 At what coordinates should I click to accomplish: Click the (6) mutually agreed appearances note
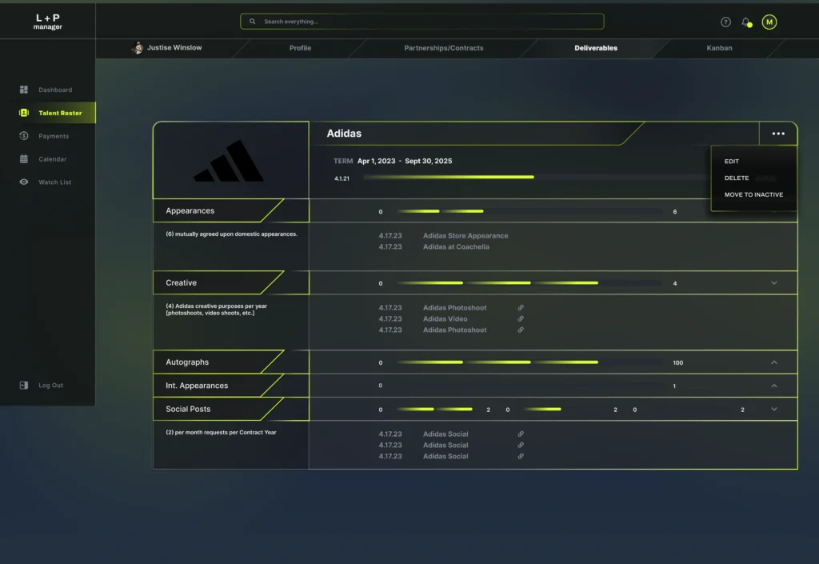[x=231, y=234]
